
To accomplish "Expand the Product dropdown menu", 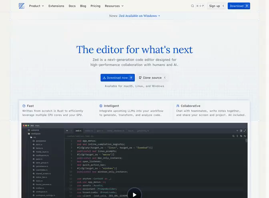I will coord(36,6).
